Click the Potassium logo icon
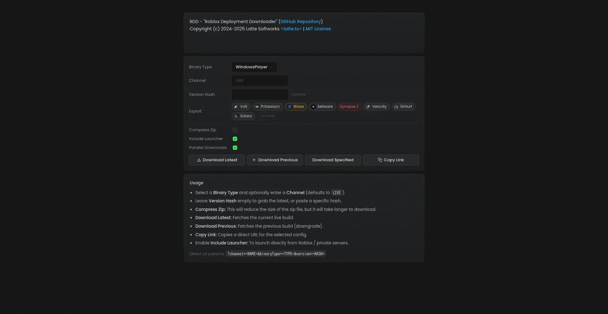Image resolution: width=608 pixels, height=314 pixels. click(x=257, y=107)
